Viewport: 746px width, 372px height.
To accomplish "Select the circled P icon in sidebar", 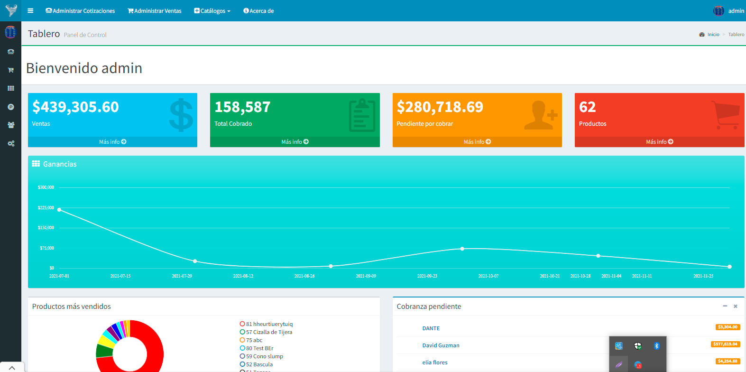I will click(10, 107).
